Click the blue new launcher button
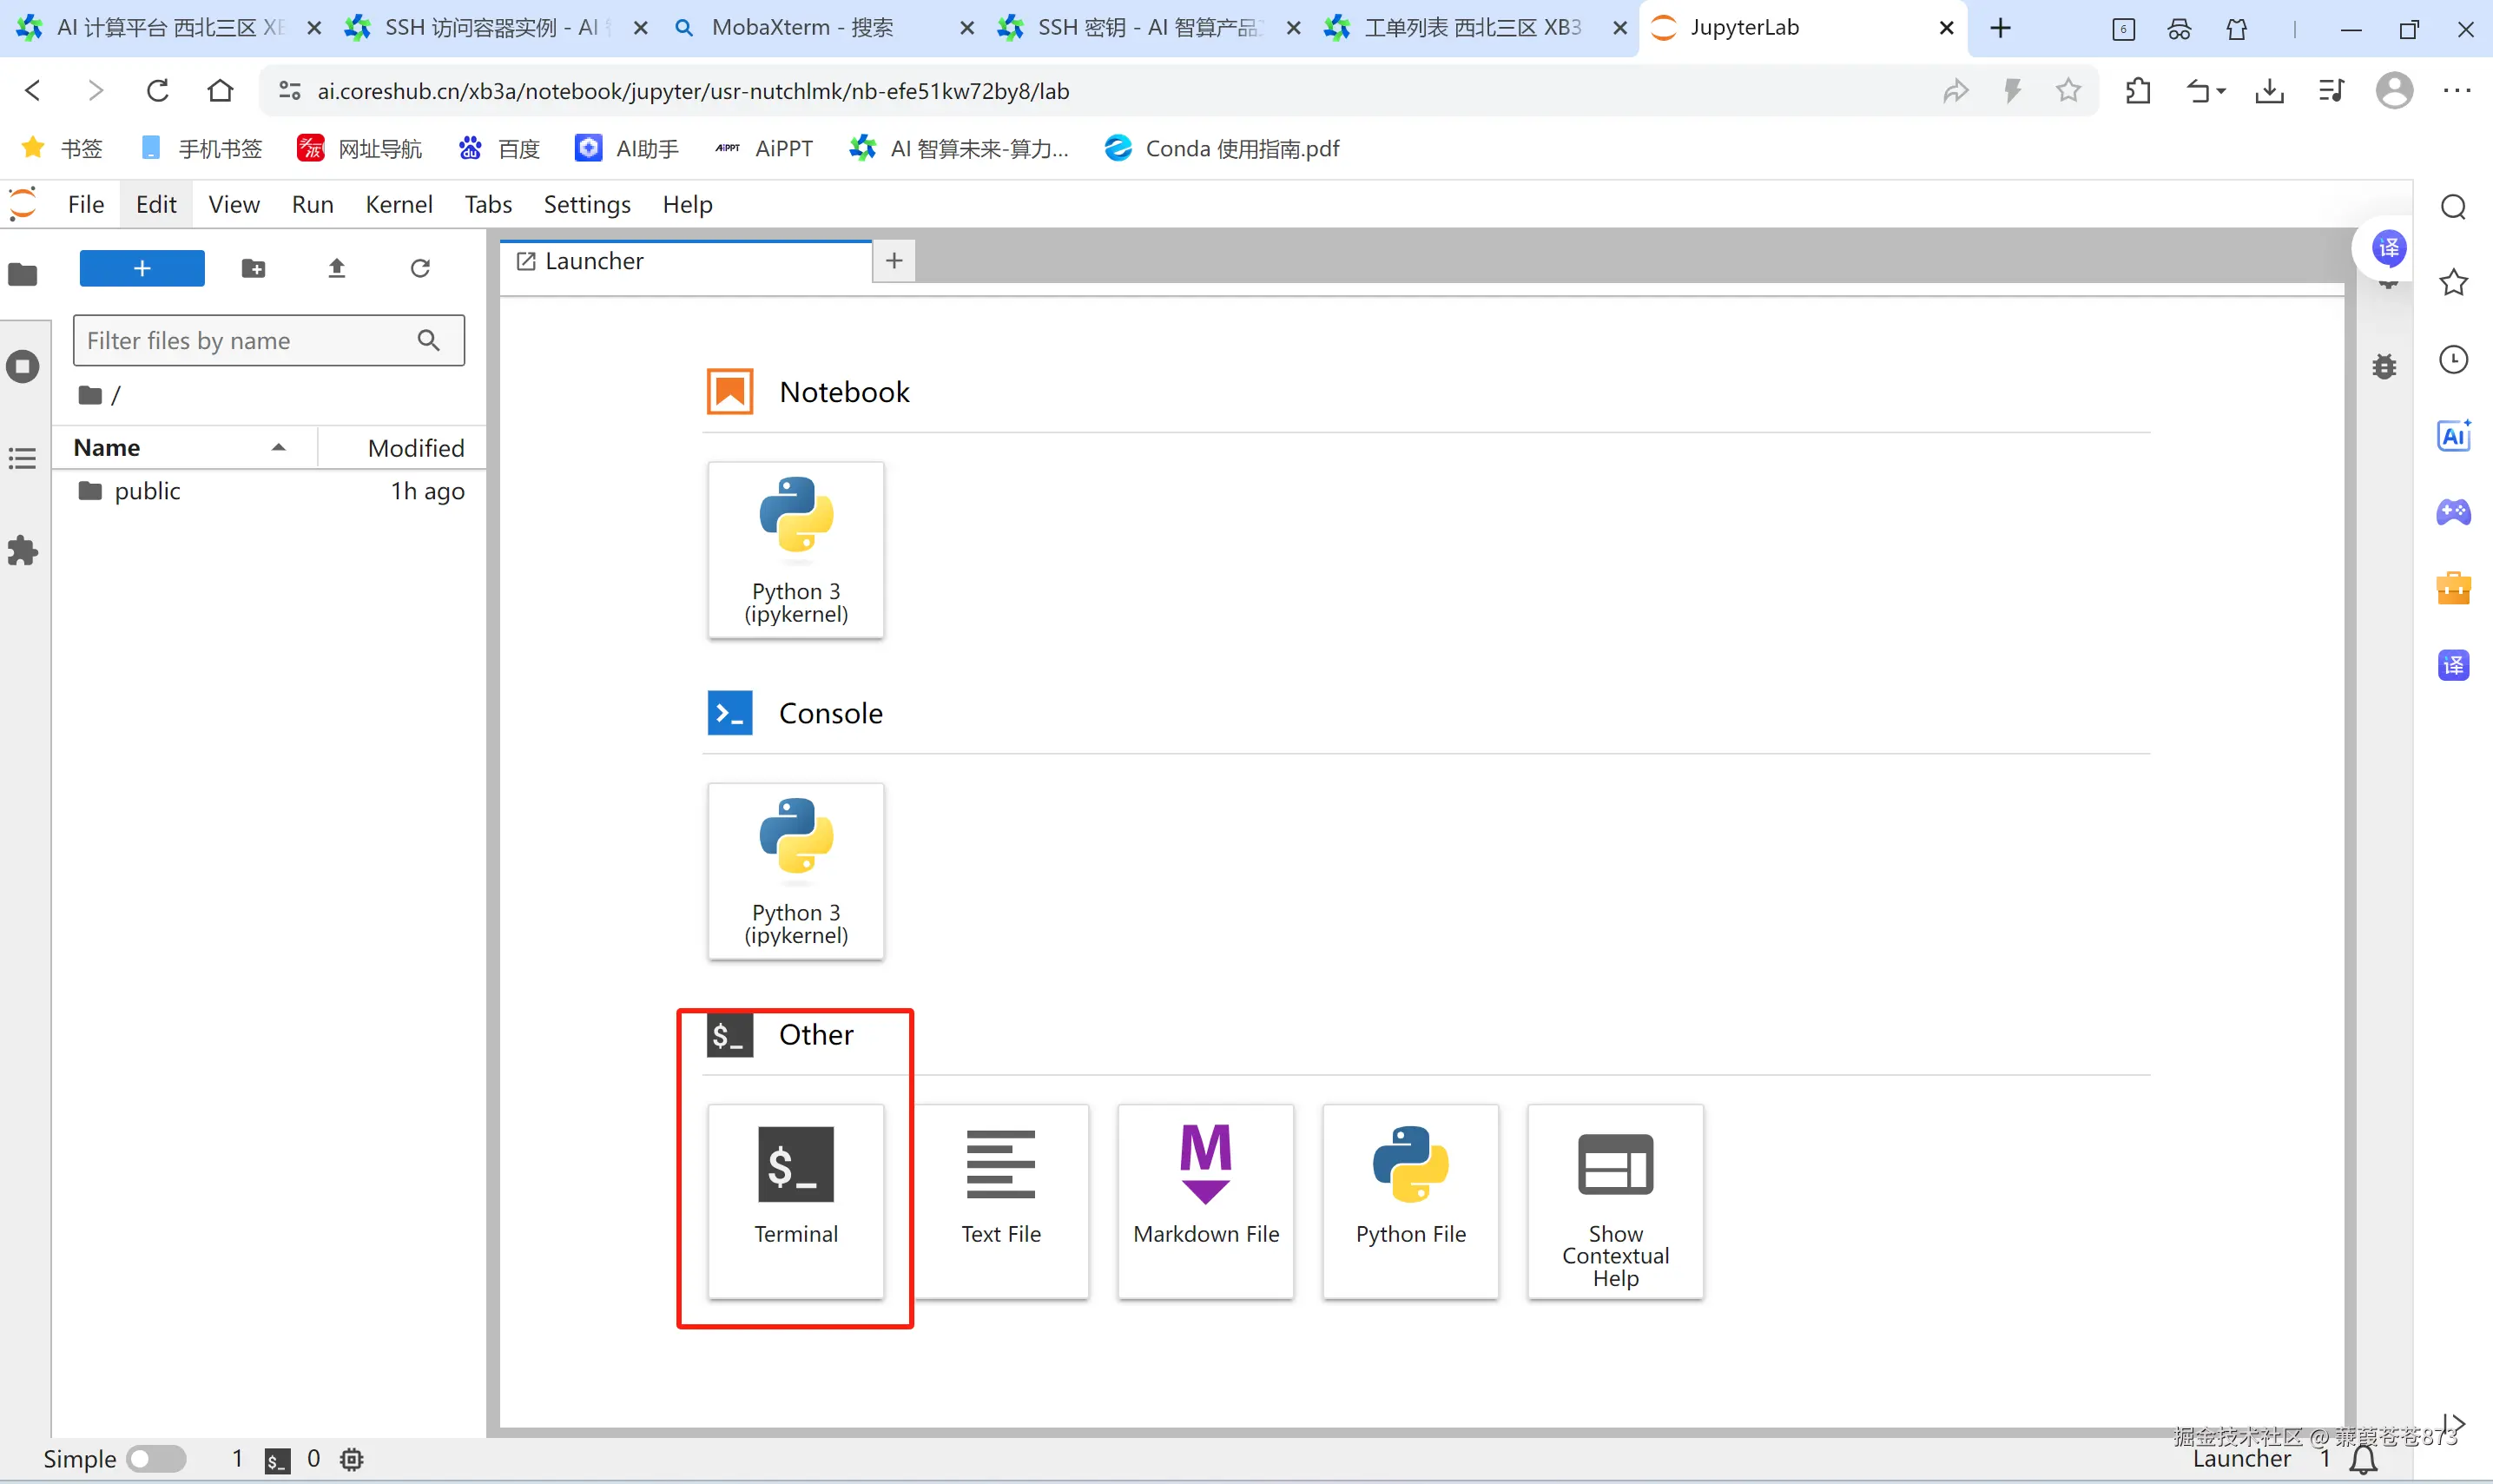Viewport: 2493px width, 1484px height. tap(142, 268)
